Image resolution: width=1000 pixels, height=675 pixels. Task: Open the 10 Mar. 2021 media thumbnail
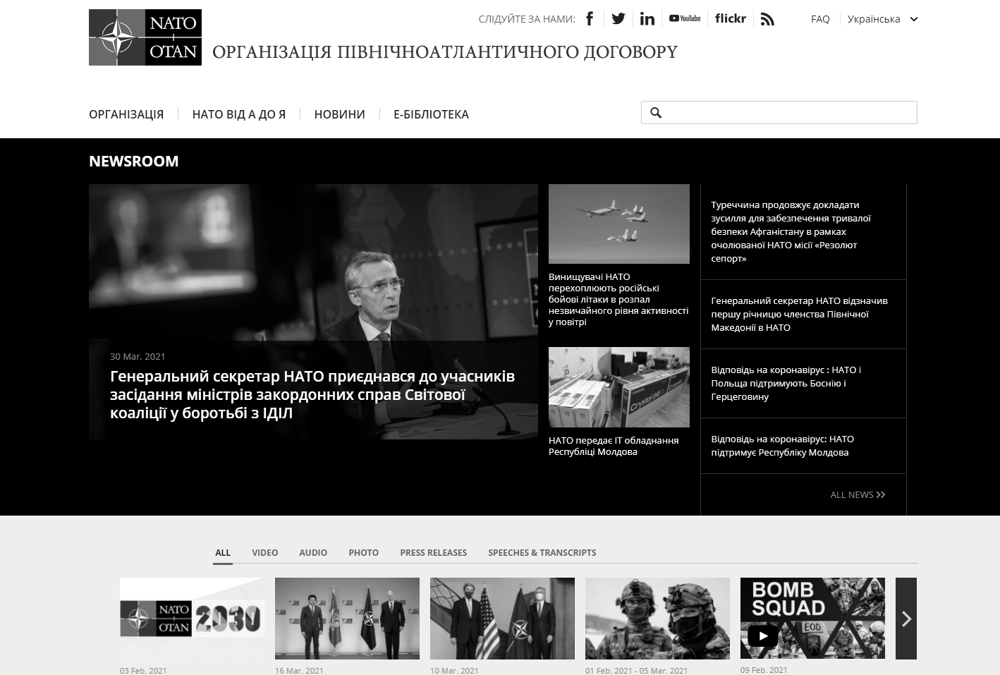(x=502, y=619)
